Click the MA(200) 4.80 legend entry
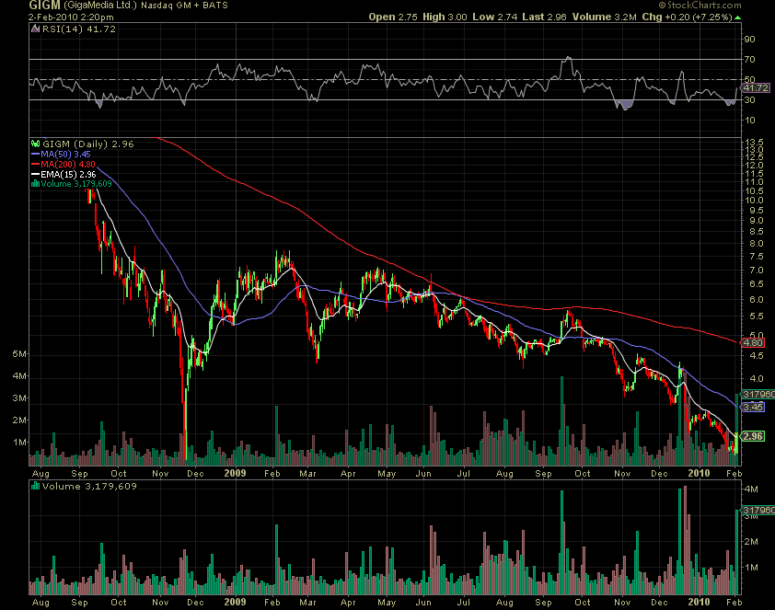The image size is (775, 610). point(68,164)
